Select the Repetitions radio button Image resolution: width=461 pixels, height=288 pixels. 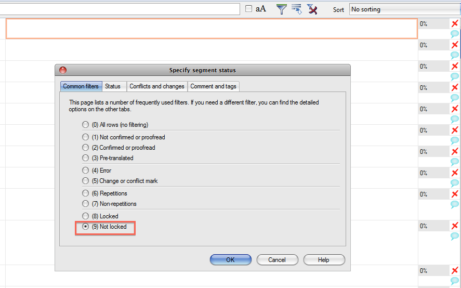85,193
